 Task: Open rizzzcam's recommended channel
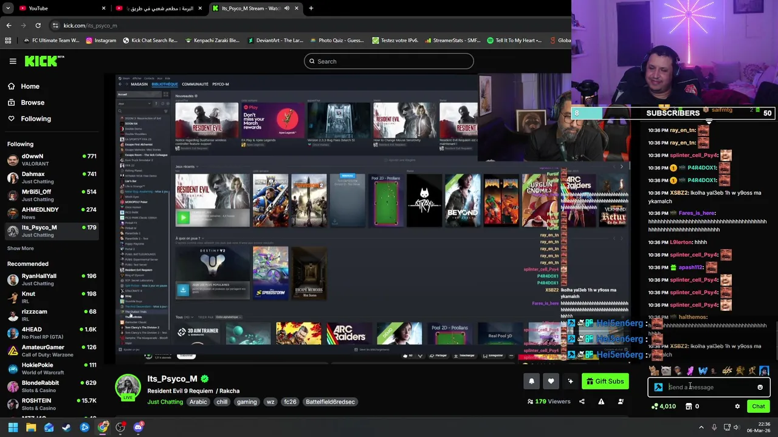point(52,315)
